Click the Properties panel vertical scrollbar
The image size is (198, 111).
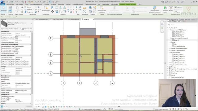tap(32, 63)
